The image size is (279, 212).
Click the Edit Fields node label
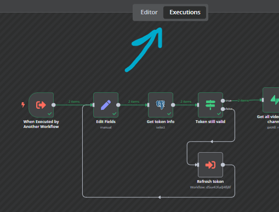(x=106, y=122)
